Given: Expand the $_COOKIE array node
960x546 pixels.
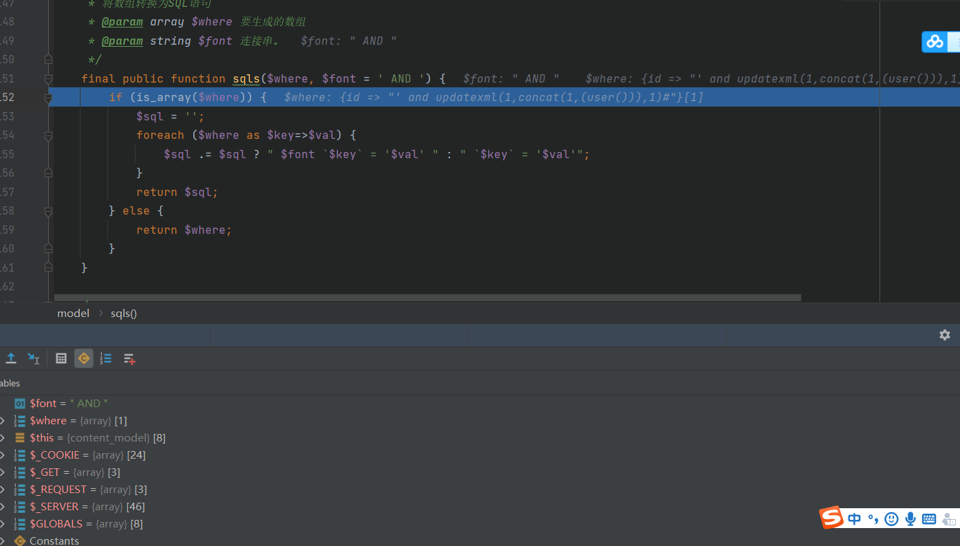Looking at the screenshot, I should (2, 455).
